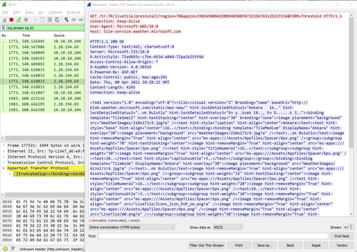Select packet row with time 608.666398

[43, 110]
